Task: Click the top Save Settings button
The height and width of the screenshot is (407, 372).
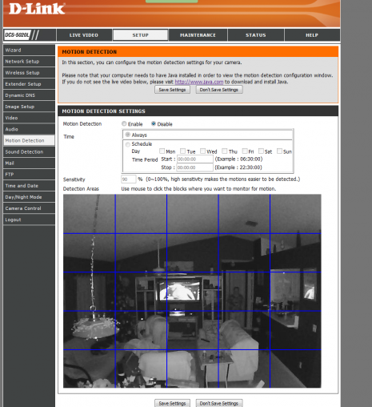Action: point(172,90)
